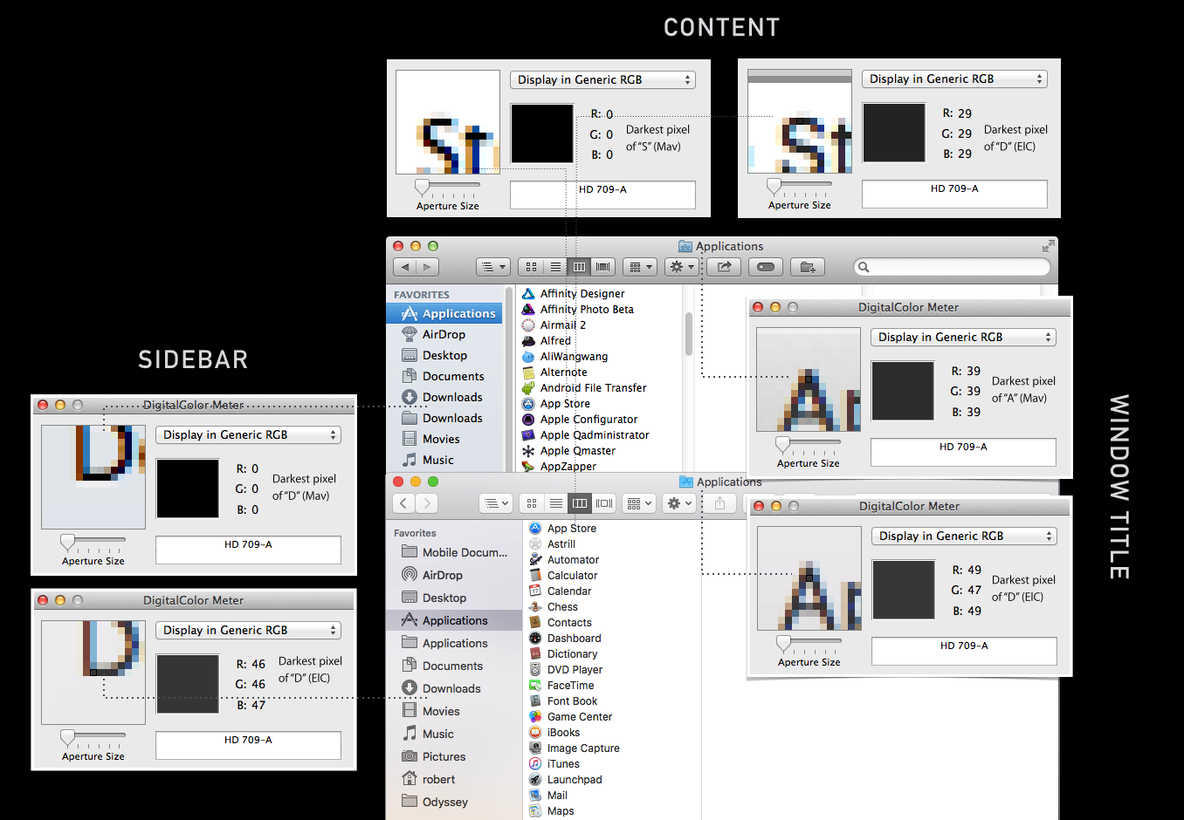The width and height of the screenshot is (1184, 820).
Task: Click the Pictures camera icon in the lower sidebar
Action: coord(410,756)
